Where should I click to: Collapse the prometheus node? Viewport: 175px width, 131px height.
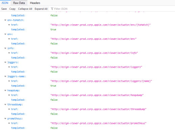point(5,119)
